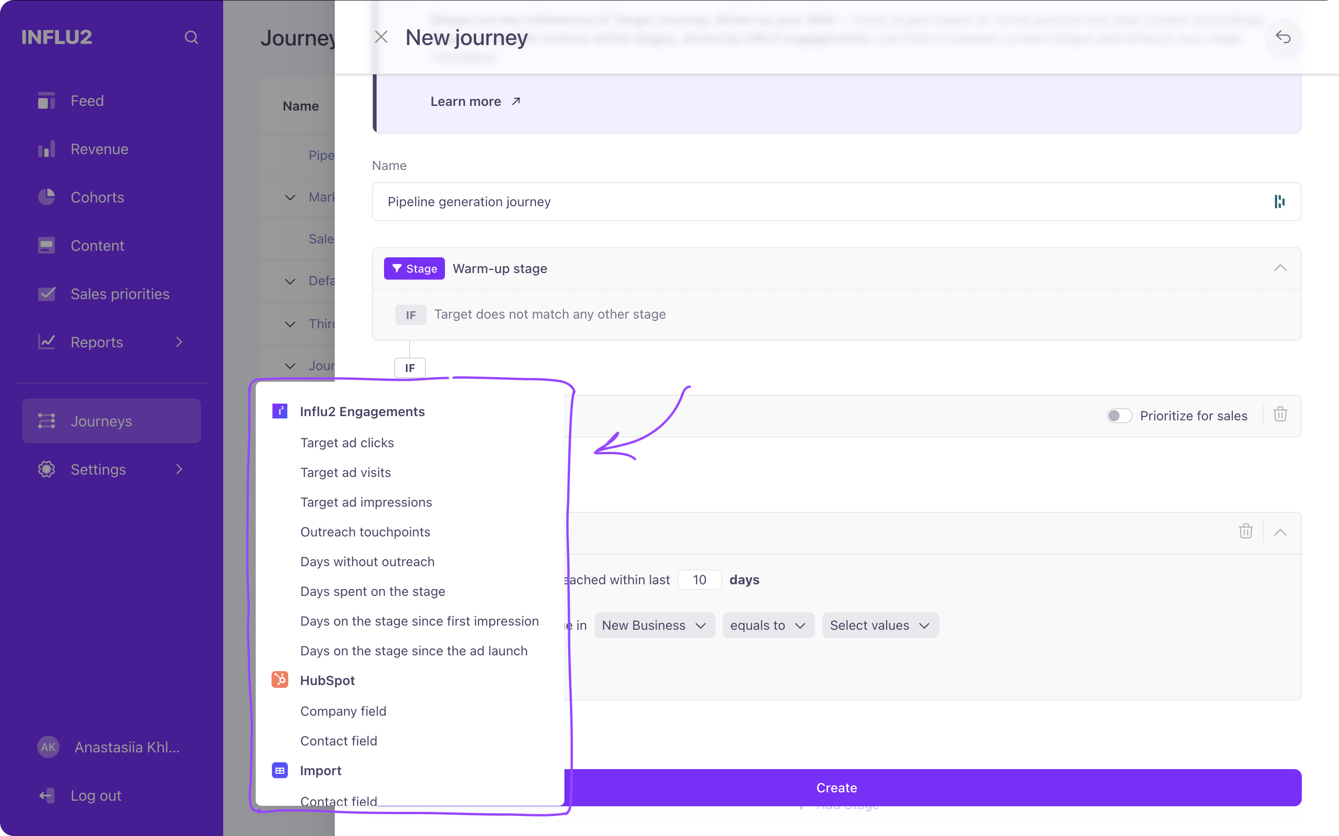Click the search magnifier icon in sidebar
1339x836 pixels.
click(191, 37)
